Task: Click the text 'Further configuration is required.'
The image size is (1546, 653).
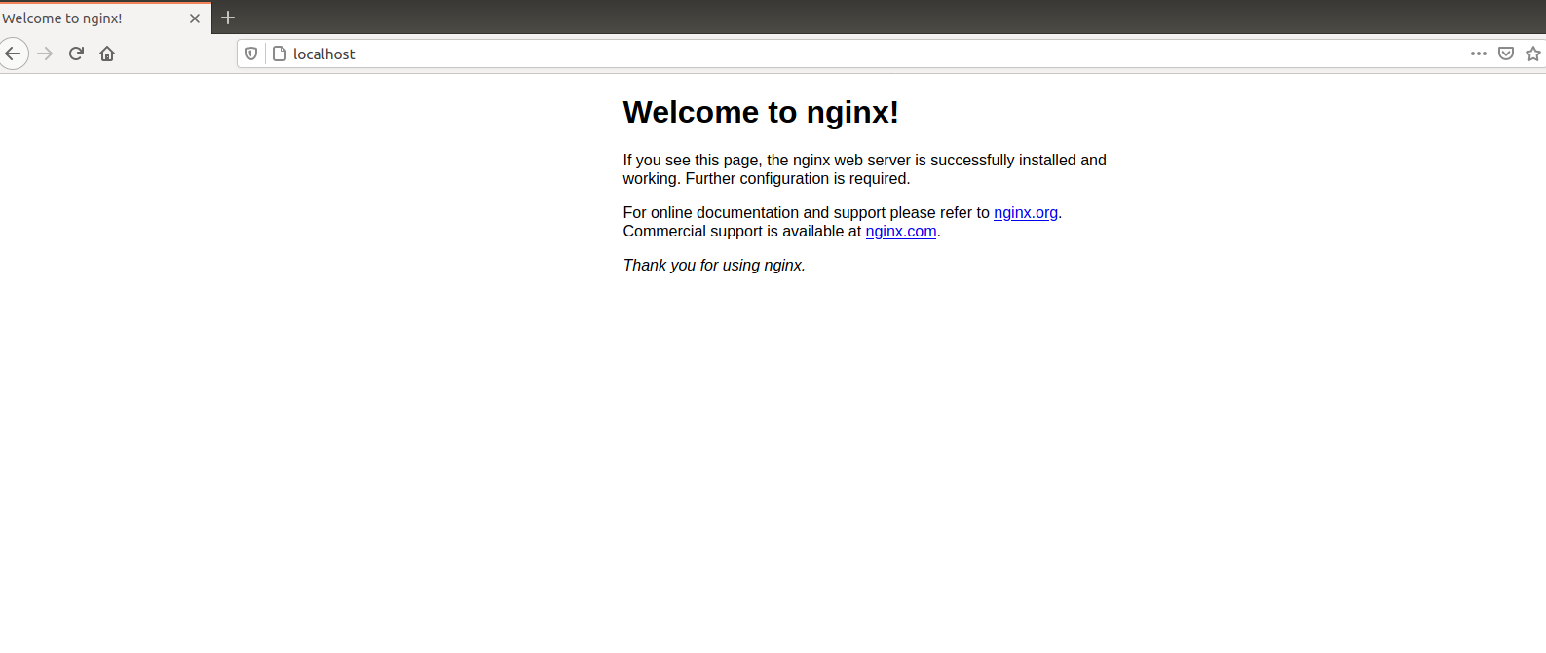Action: (x=798, y=178)
